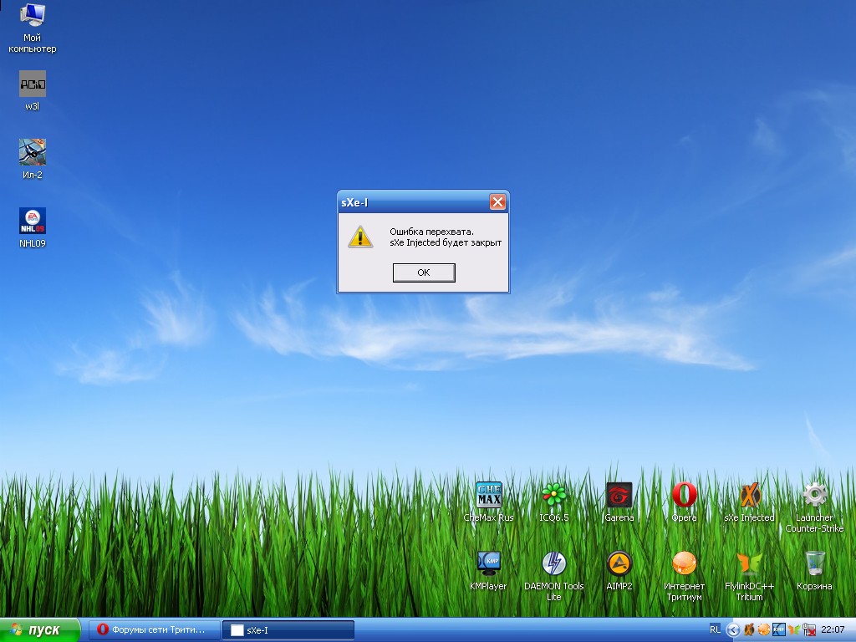
Task: Click the 22:07 taskbar clock
Action: point(833,629)
